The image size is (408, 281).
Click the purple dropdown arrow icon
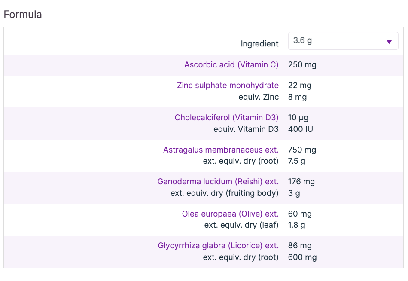point(389,41)
